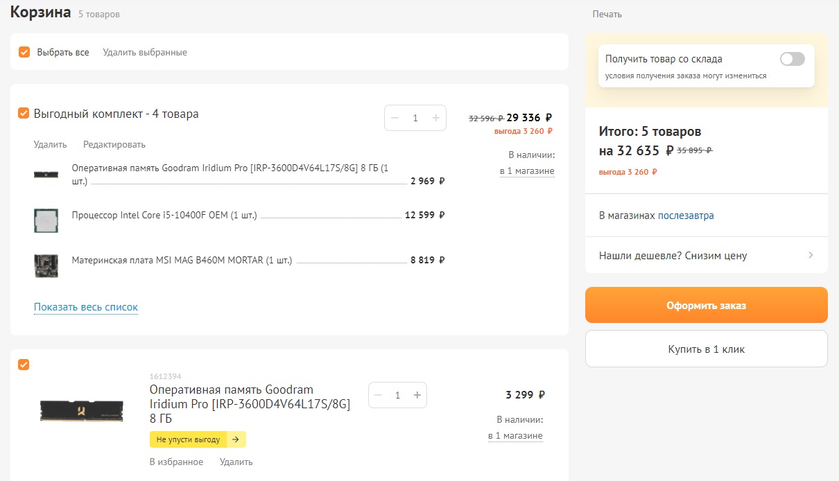Screen dimensions: 839x481
Task: Click the Печать link
Action: tap(607, 14)
